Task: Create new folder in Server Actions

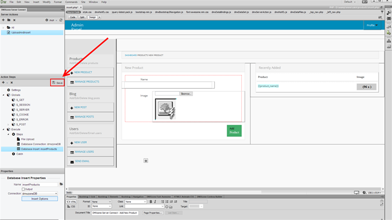Action: 9,20
